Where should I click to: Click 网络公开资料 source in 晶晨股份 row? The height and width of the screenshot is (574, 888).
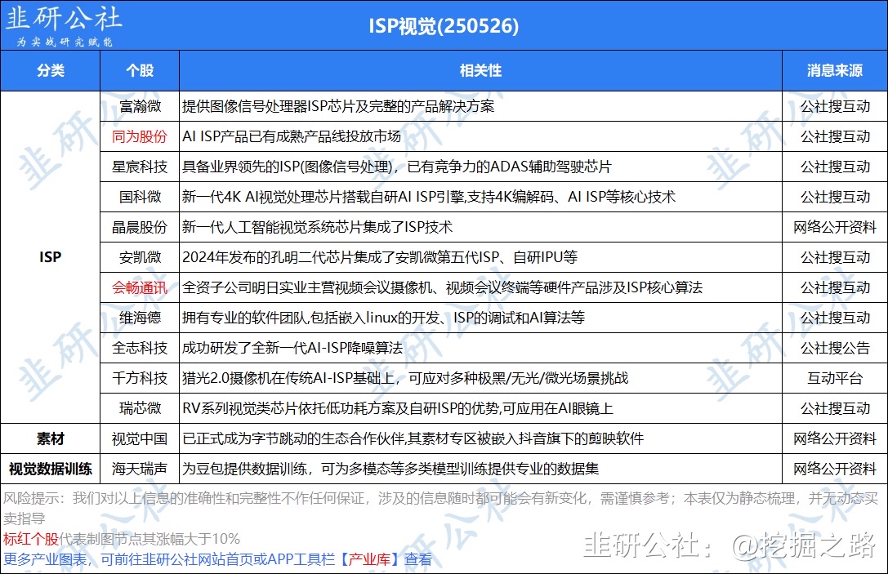[x=835, y=227]
